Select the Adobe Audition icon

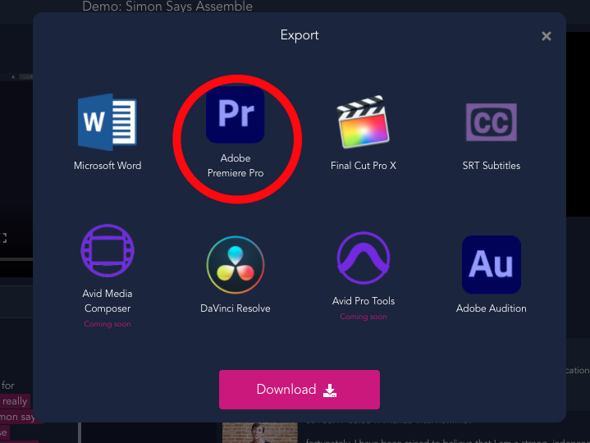[x=492, y=265]
